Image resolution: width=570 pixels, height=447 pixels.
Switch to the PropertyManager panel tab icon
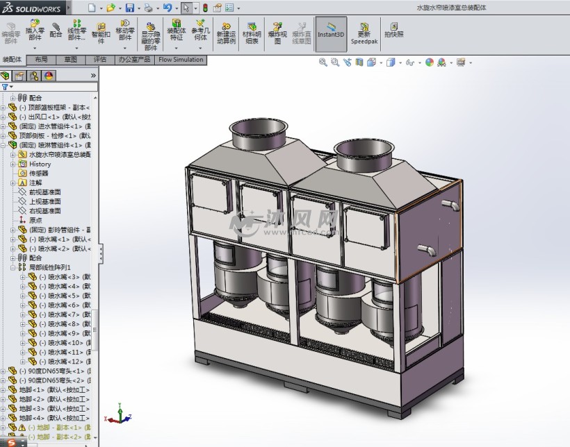coord(19,76)
